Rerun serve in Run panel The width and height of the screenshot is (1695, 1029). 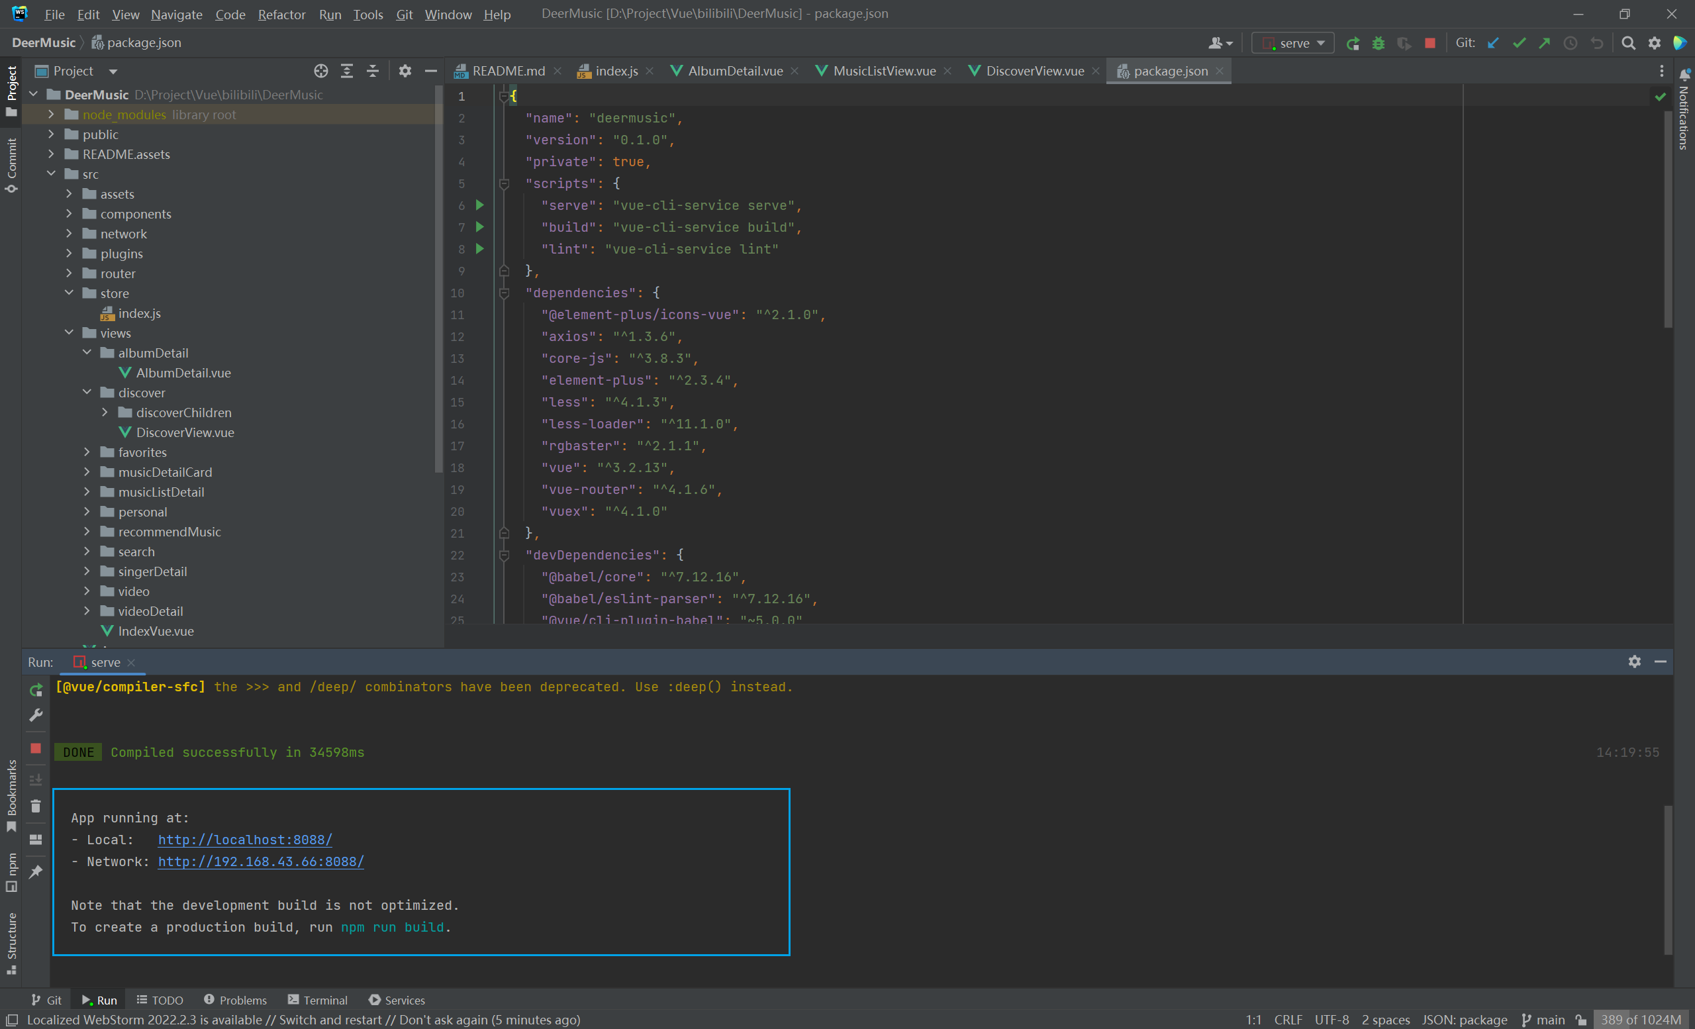click(x=36, y=690)
